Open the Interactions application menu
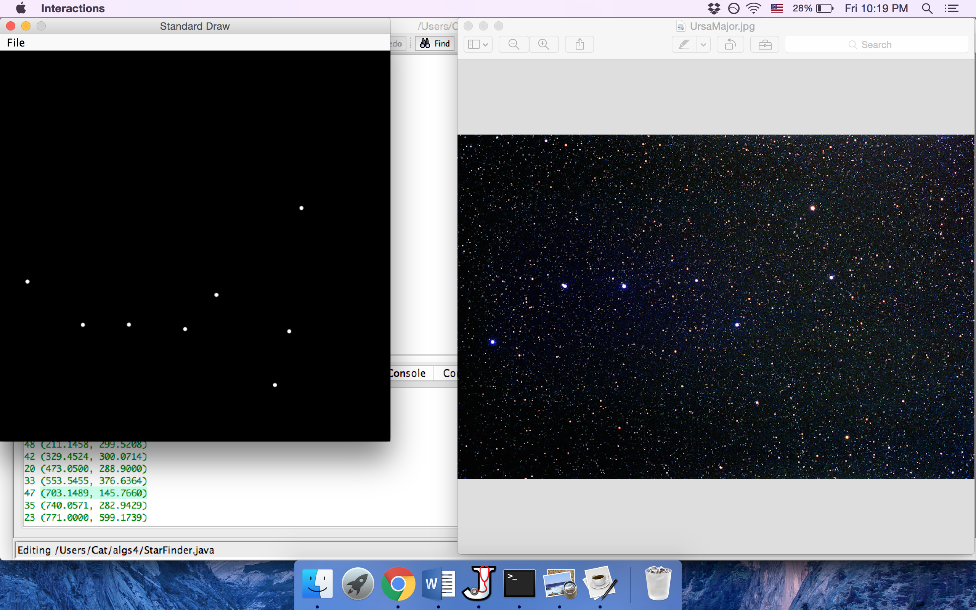Screen dimensions: 976x610 72,8
